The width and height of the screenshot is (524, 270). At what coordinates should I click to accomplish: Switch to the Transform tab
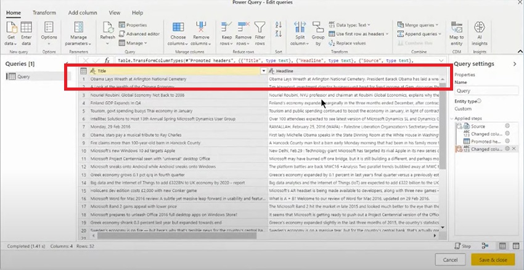pos(44,13)
